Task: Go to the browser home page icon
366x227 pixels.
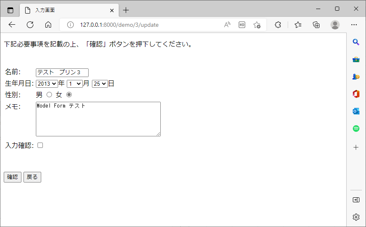Action: (x=48, y=25)
